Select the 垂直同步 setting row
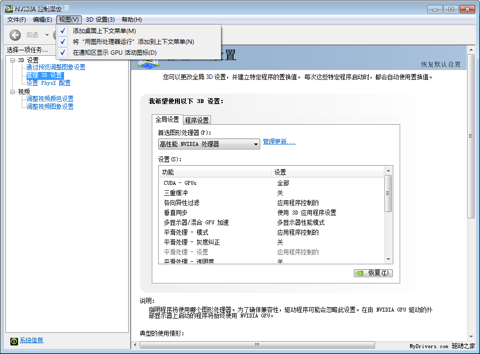The width and height of the screenshot is (480, 354). tap(271, 212)
